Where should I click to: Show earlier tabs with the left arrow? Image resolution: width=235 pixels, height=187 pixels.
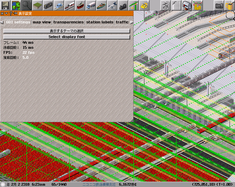pos(2,22)
